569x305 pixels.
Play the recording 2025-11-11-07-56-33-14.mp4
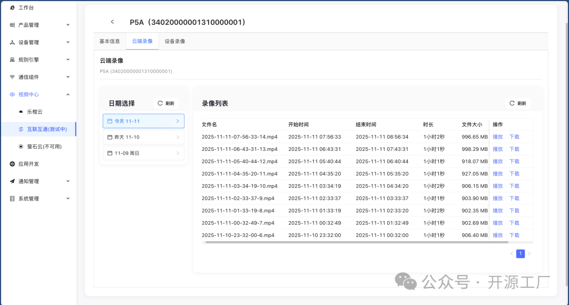tap(498, 137)
